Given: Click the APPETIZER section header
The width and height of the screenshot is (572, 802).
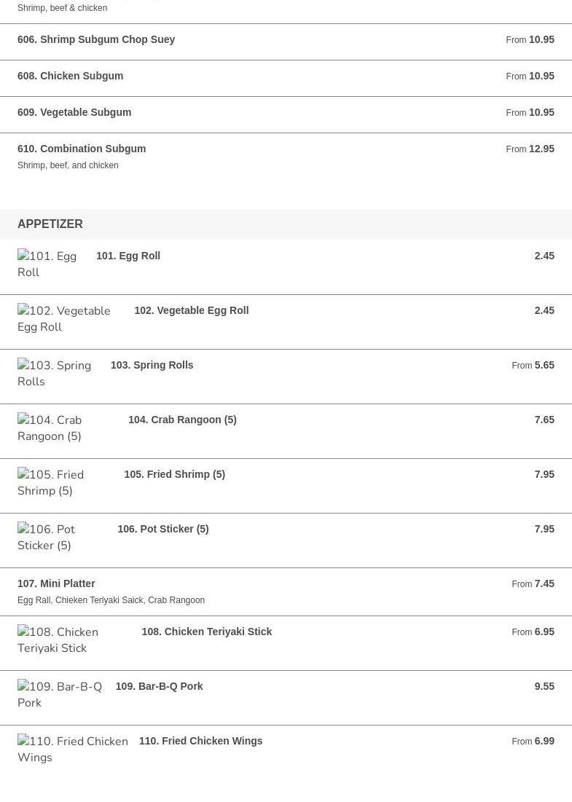Looking at the screenshot, I should [50, 224].
